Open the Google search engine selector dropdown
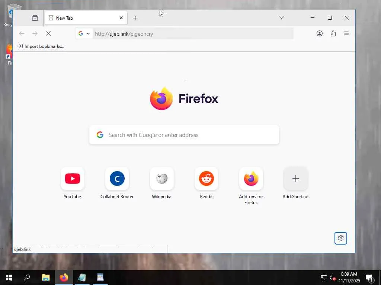 tap(84, 34)
